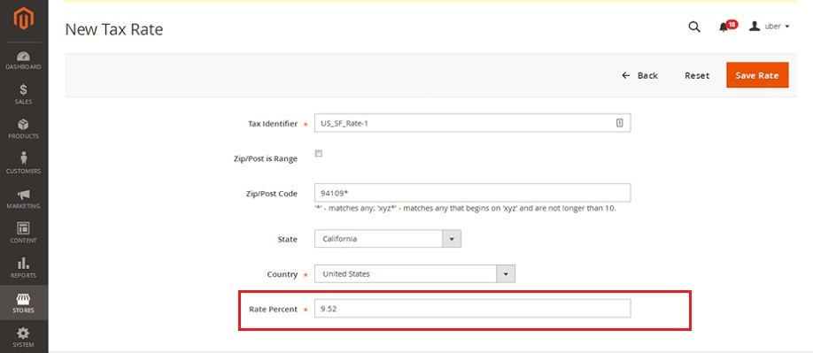The height and width of the screenshot is (353, 813).
Task: Open the Content sidebar menu
Action: point(23,233)
